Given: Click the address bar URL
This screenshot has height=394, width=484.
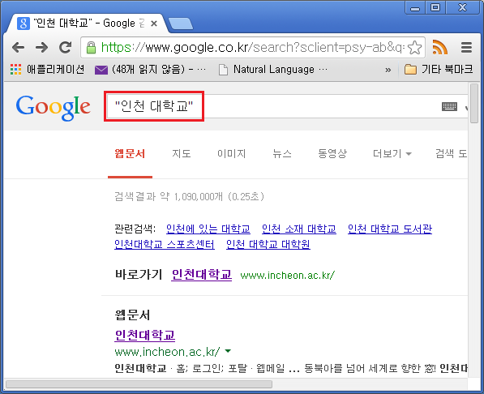Looking at the screenshot, I should [252, 48].
